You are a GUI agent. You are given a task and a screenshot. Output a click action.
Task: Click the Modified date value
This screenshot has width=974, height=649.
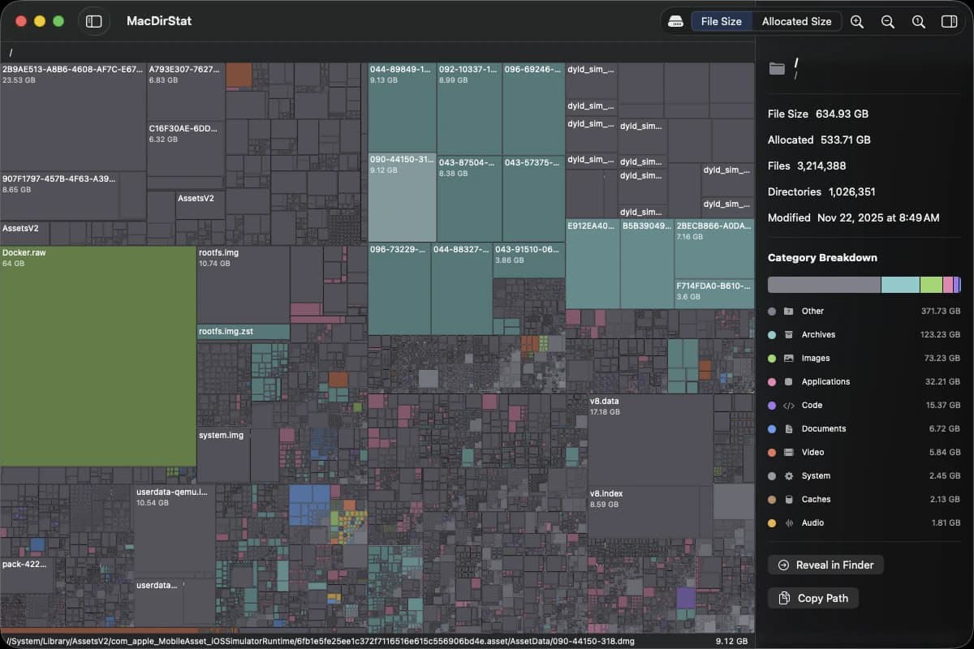877,217
